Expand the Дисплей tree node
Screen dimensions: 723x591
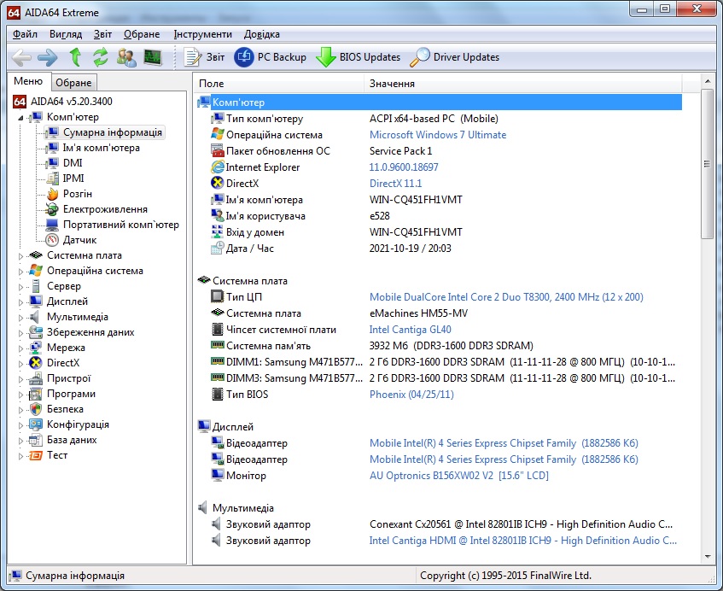click(20, 302)
